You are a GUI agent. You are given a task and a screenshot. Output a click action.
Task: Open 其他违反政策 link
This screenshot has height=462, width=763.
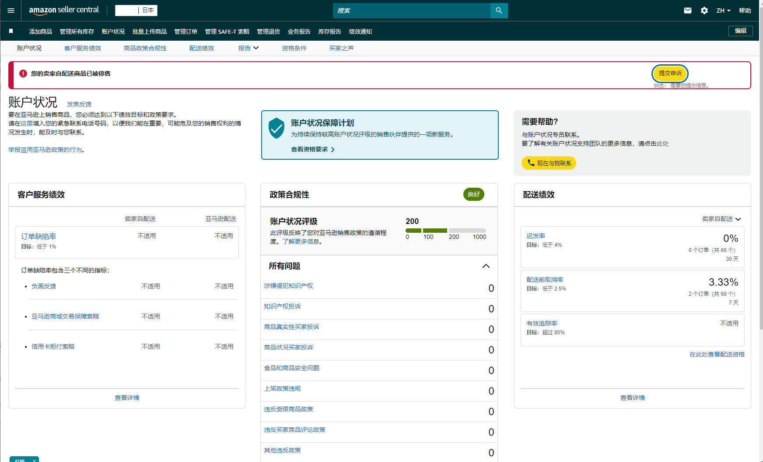pos(283,450)
